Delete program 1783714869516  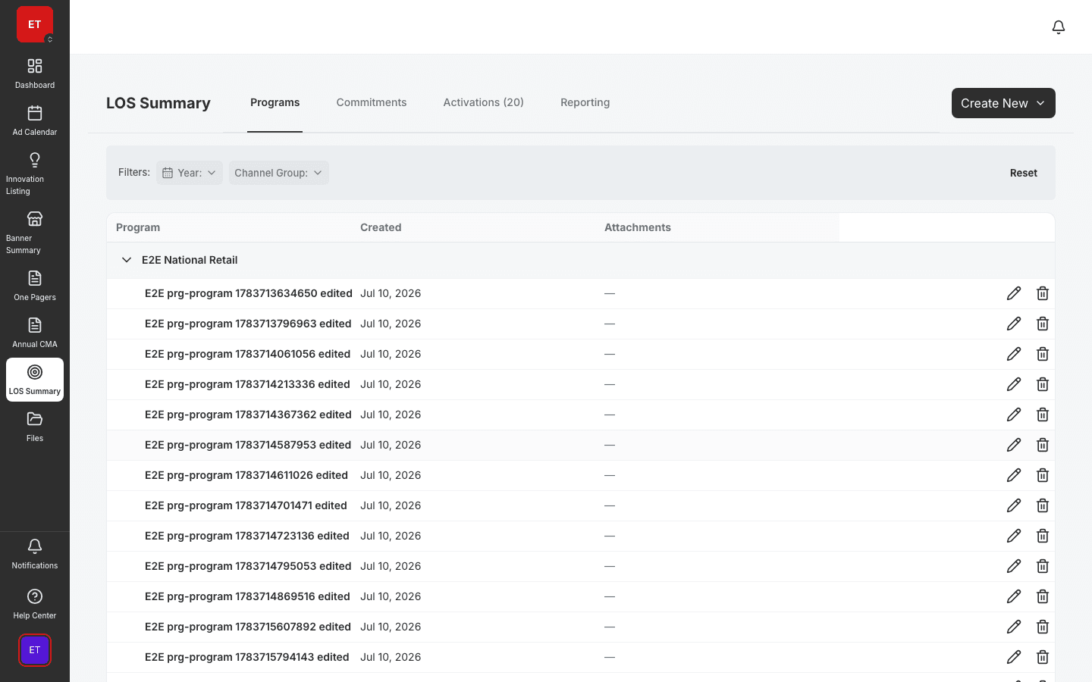click(1043, 596)
